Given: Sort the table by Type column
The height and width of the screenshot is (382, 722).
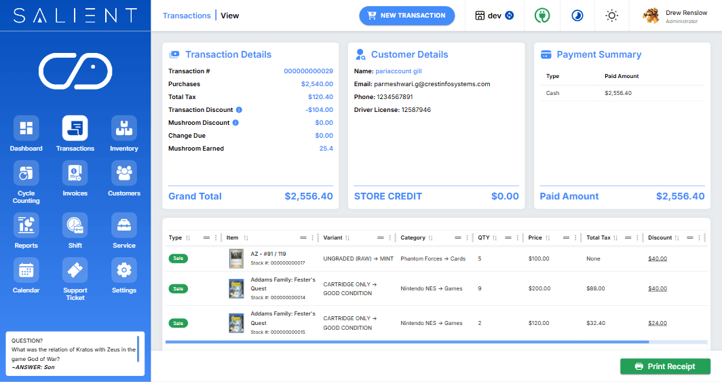Looking at the screenshot, I should pyautogui.click(x=188, y=238).
